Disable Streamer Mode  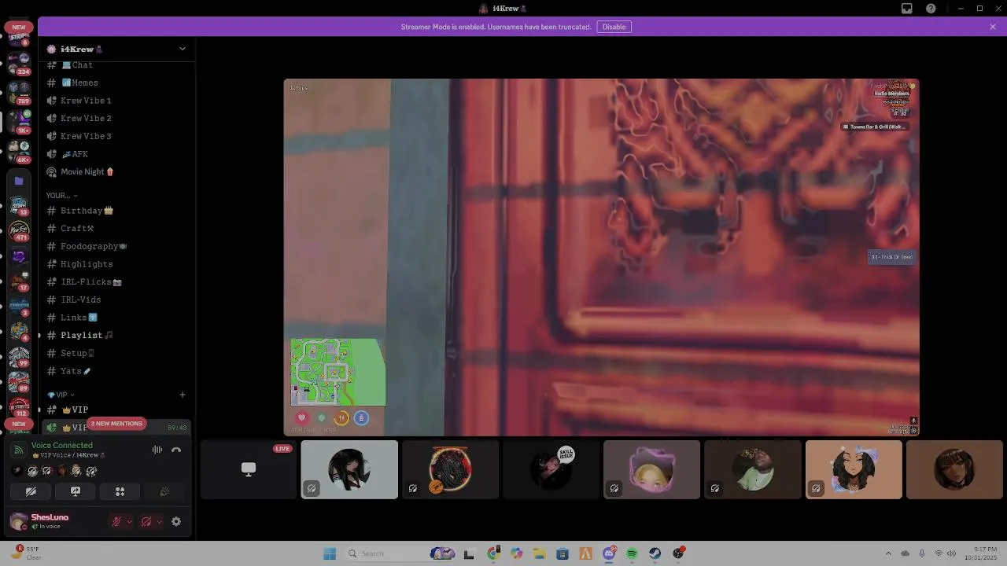pyautogui.click(x=614, y=27)
